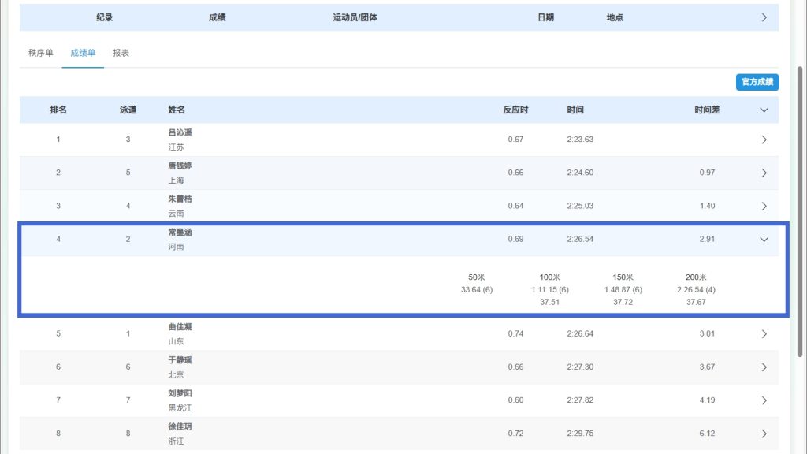
Task: Expand the records header chevron arrow
Action: tap(764, 17)
